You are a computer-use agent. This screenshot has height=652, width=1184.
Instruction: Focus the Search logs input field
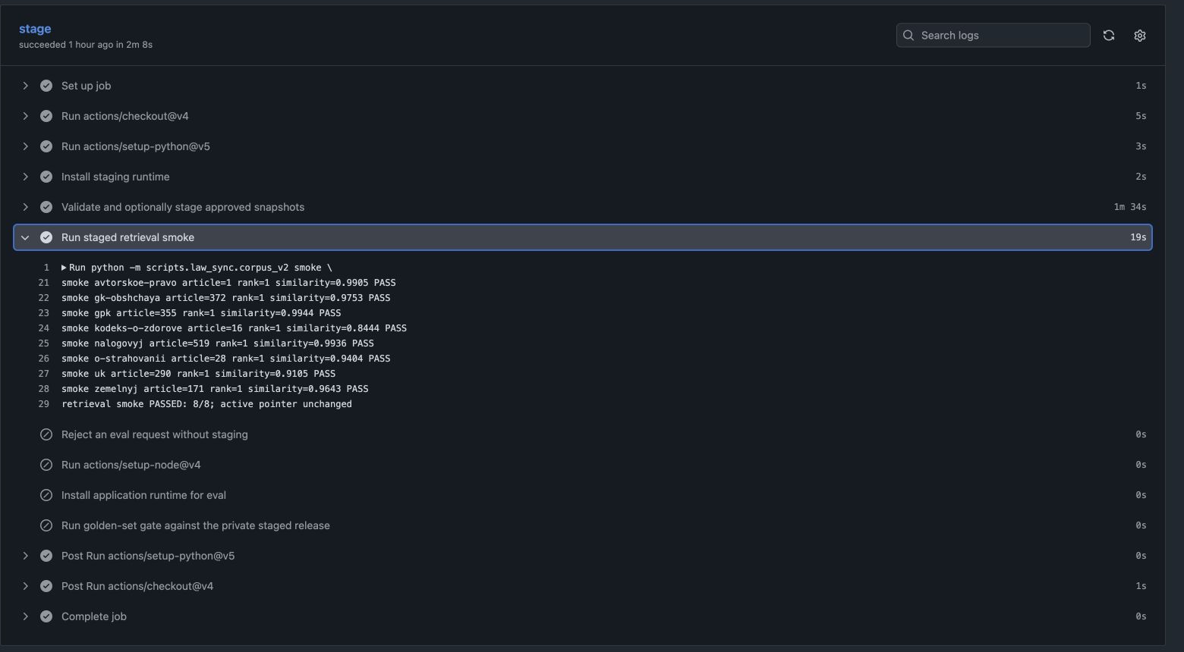click(x=993, y=36)
